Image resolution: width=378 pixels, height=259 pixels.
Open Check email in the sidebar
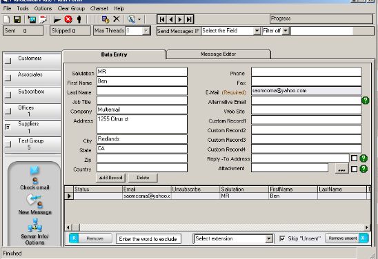pos(34,178)
